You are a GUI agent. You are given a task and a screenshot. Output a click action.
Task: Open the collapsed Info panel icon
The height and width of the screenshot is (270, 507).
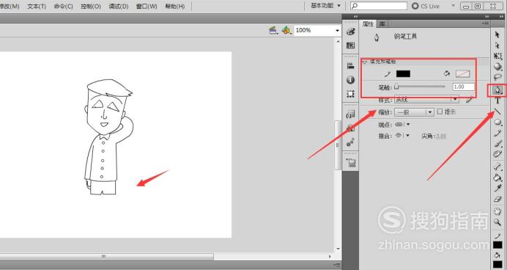click(350, 80)
